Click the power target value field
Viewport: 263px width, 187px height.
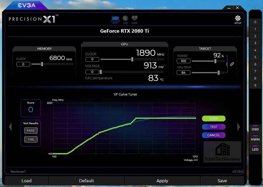pos(183,61)
